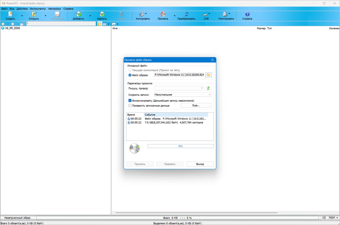Click the path address input field

pyautogui.click(x=61, y=24)
